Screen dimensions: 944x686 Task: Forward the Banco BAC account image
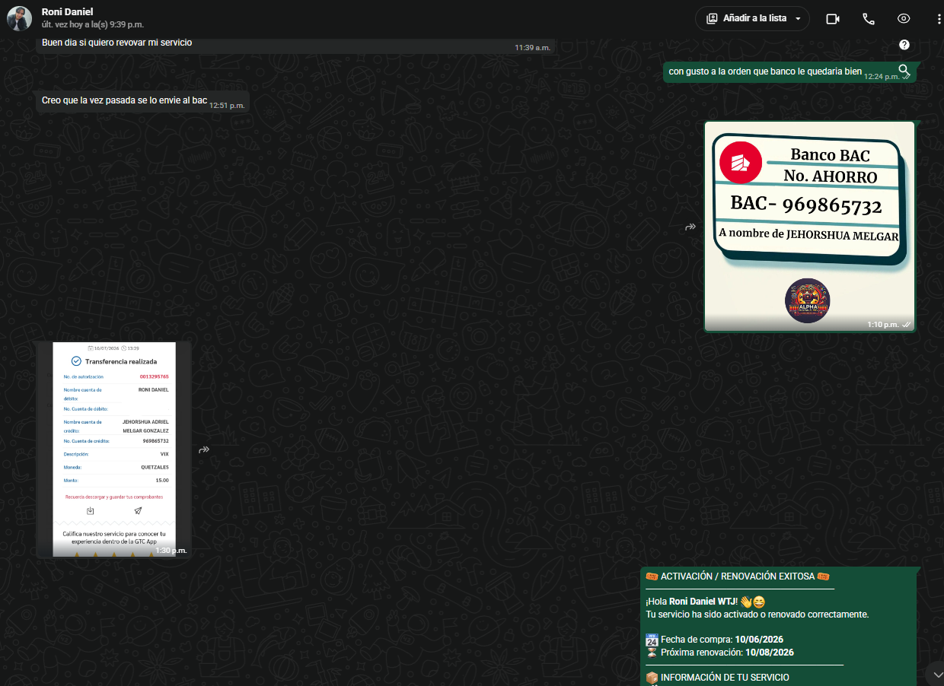(690, 227)
